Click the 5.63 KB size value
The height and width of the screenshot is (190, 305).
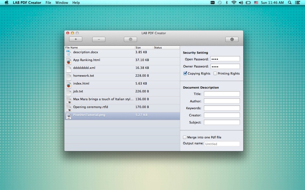click(x=141, y=83)
